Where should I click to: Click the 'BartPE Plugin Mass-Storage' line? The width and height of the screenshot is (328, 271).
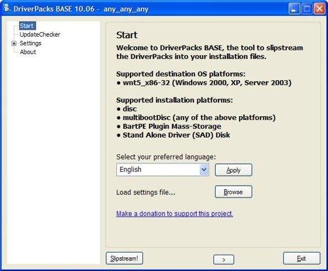pyautogui.click(x=169, y=126)
